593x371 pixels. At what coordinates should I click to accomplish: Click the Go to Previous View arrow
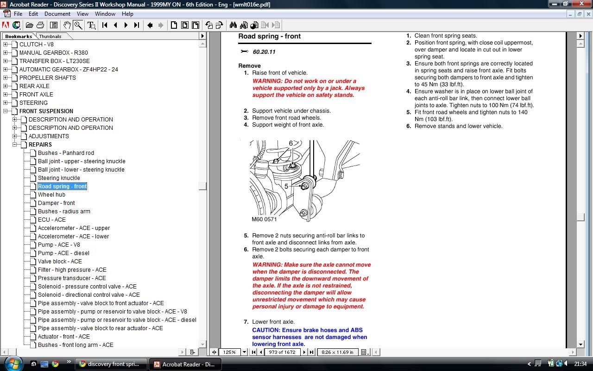pos(150,25)
